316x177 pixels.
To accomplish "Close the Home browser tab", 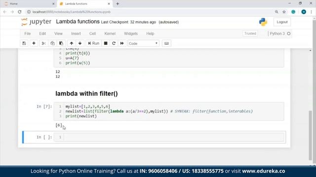I will (x=53, y=3).
